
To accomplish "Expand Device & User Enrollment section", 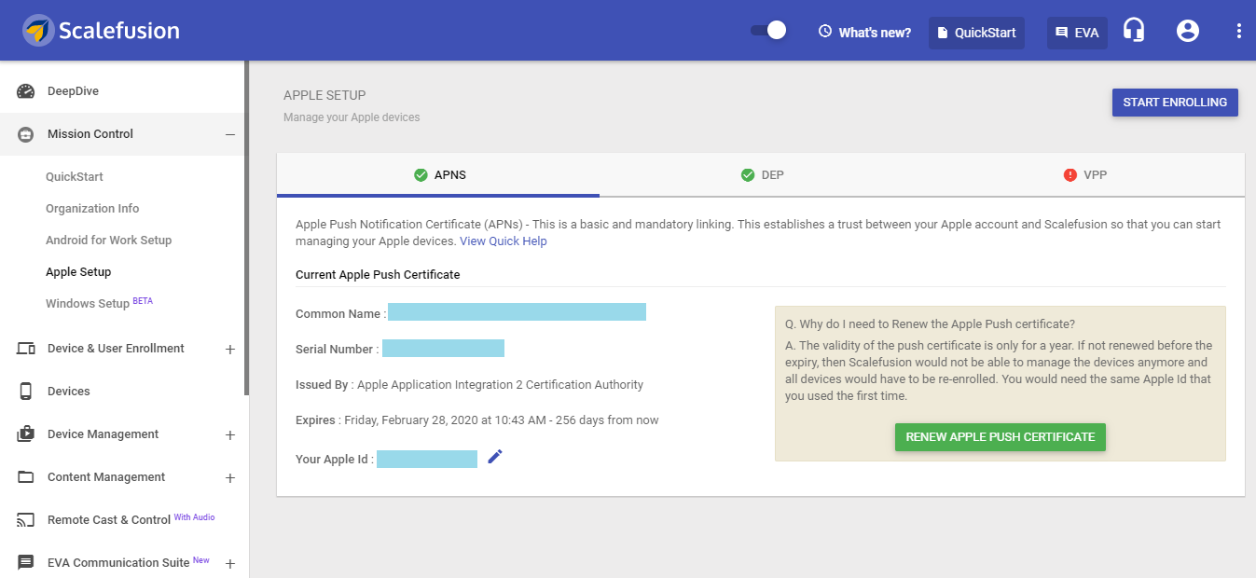I will [x=229, y=350].
